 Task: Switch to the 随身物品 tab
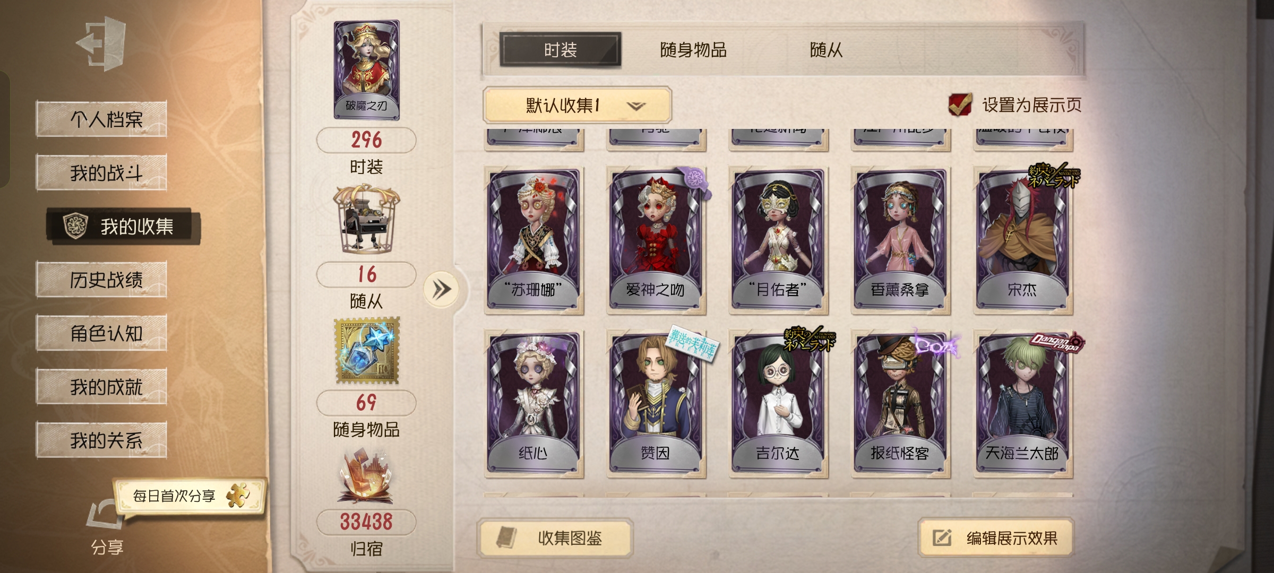[693, 50]
